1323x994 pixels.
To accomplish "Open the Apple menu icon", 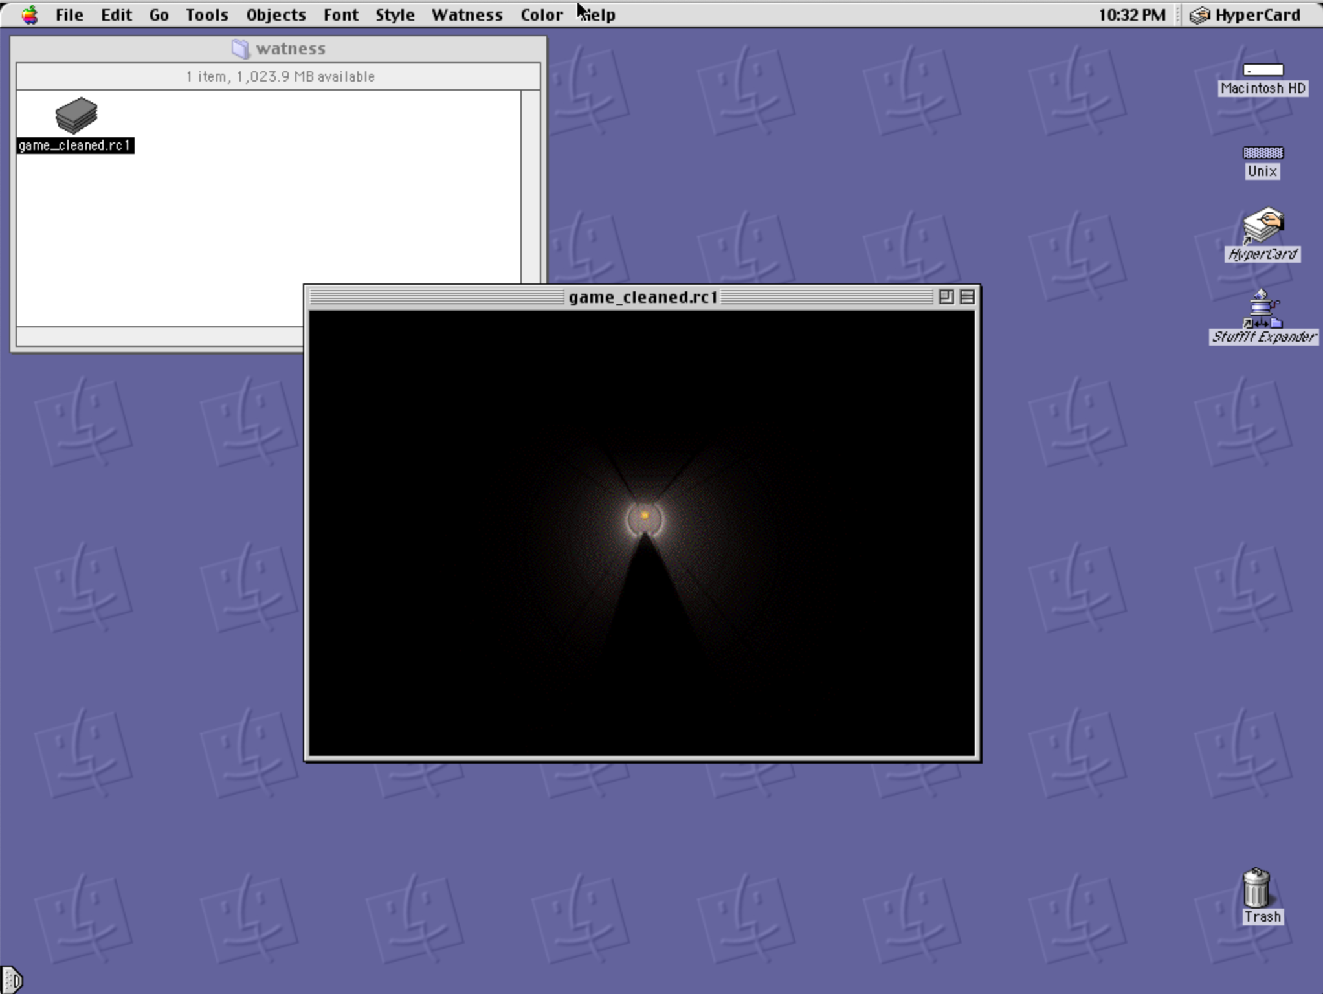I will pyautogui.click(x=29, y=14).
